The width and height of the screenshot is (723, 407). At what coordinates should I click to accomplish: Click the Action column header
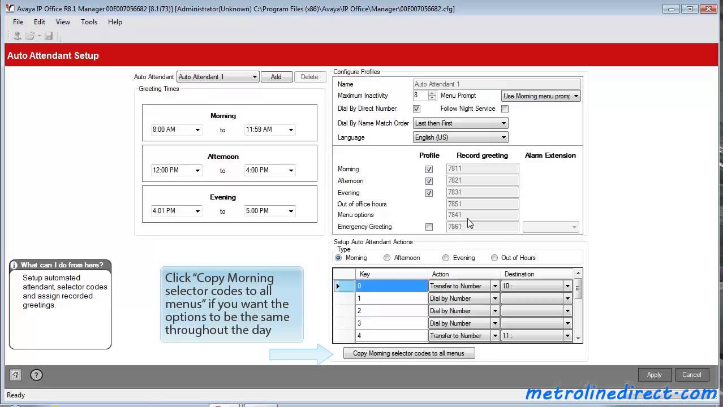pyautogui.click(x=464, y=274)
